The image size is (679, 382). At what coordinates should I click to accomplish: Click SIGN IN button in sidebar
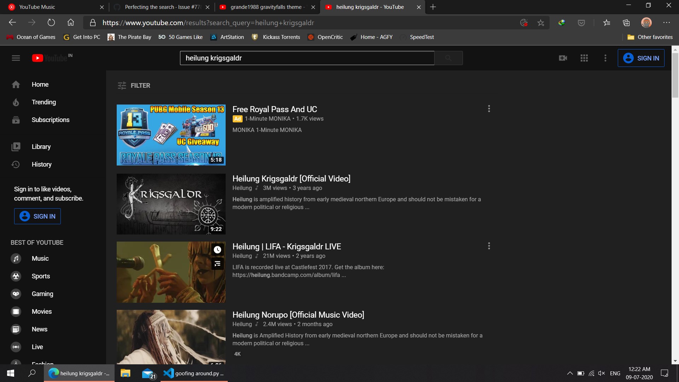[37, 216]
